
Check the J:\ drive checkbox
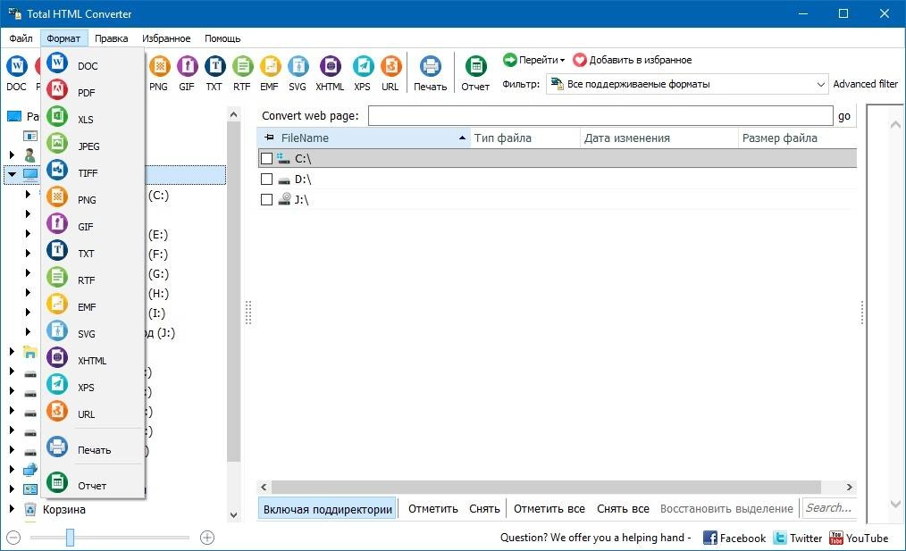pos(266,199)
